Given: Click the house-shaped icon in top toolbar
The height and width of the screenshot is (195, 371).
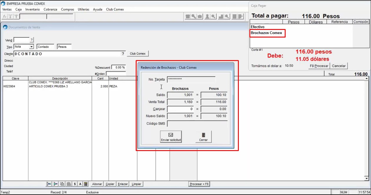Looking at the screenshot, I should coord(200,17).
